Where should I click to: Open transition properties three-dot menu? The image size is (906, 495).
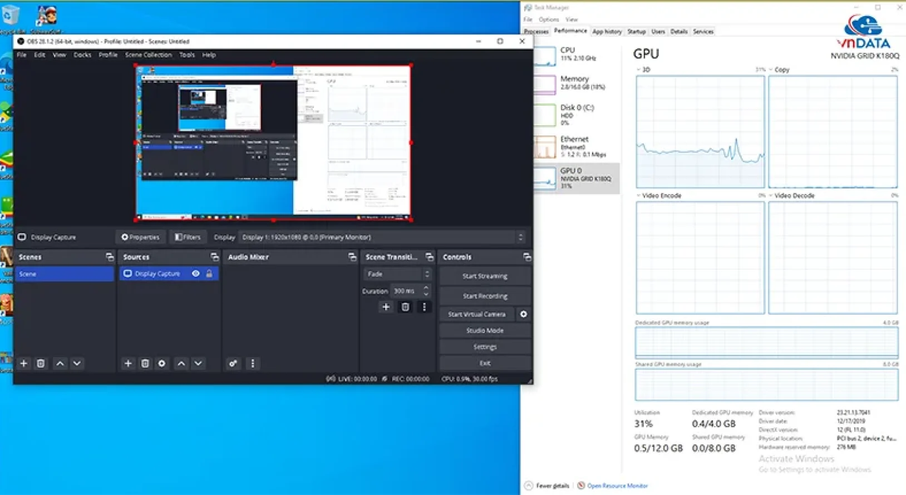(x=424, y=307)
